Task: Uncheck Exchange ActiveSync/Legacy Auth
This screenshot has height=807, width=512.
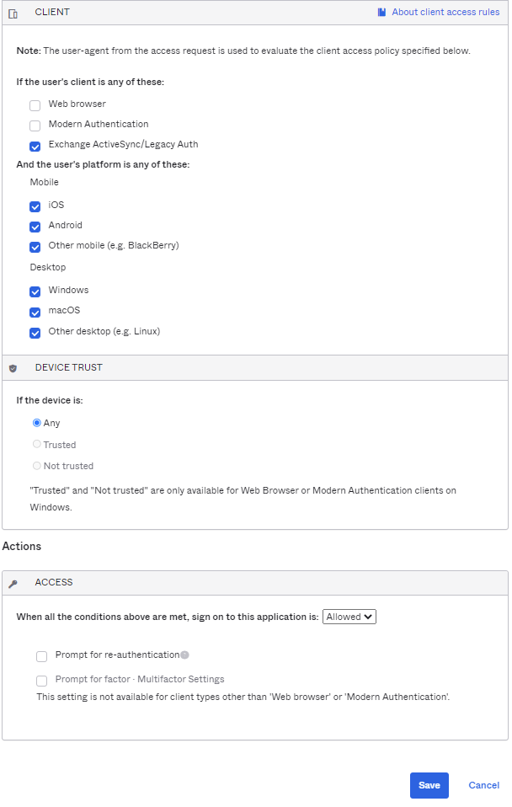Action: click(35, 146)
